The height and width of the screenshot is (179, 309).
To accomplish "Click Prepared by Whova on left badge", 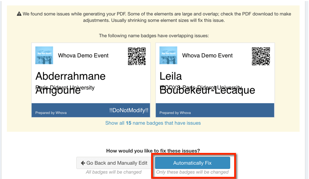I will click(51, 113).
